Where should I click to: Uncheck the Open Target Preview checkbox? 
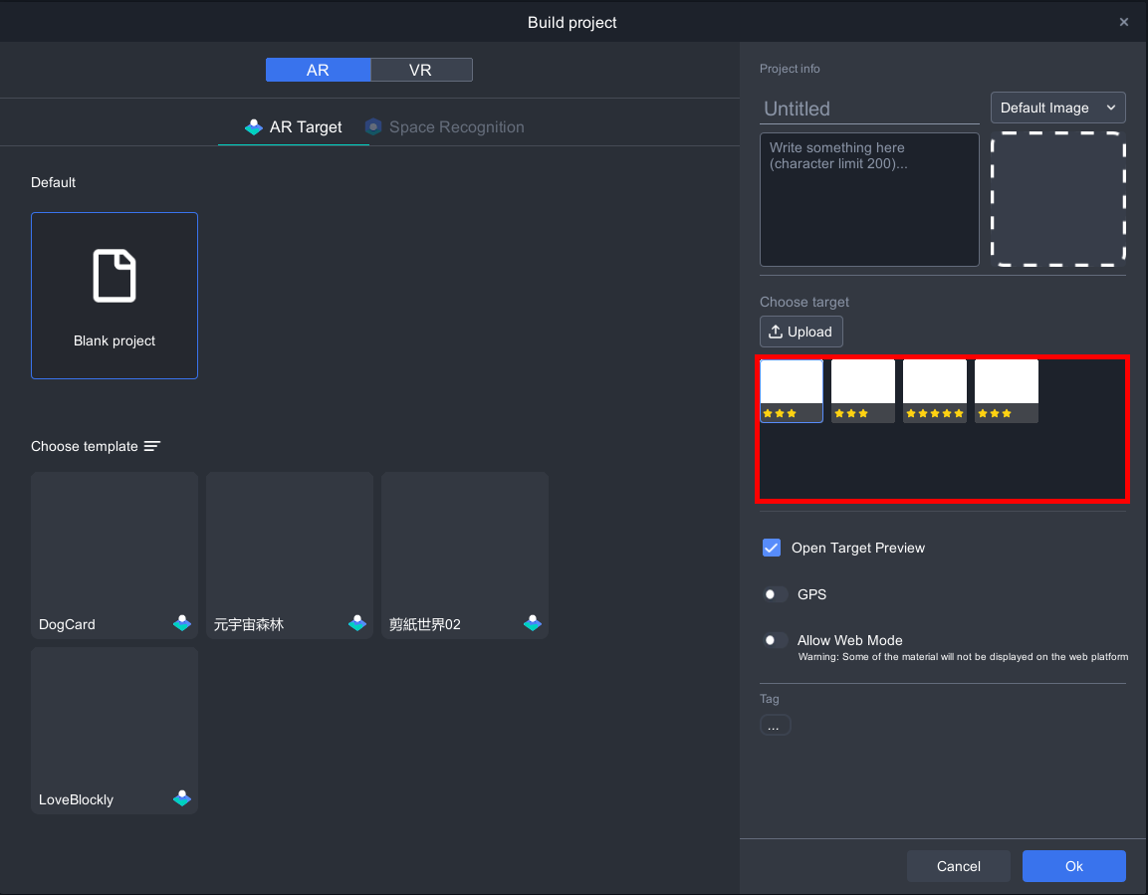tap(772, 548)
